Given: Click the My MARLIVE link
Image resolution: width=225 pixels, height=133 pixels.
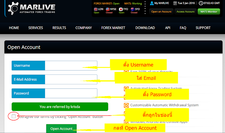Looking at the screenshot, I should (x=162, y=3).
